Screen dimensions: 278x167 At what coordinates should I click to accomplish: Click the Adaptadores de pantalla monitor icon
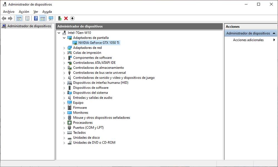69,38
